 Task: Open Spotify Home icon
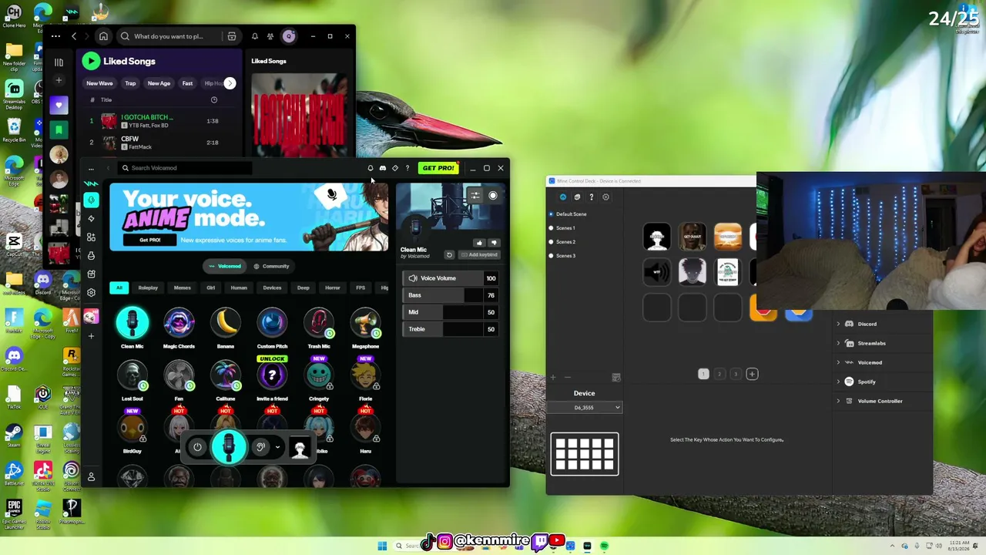(103, 36)
